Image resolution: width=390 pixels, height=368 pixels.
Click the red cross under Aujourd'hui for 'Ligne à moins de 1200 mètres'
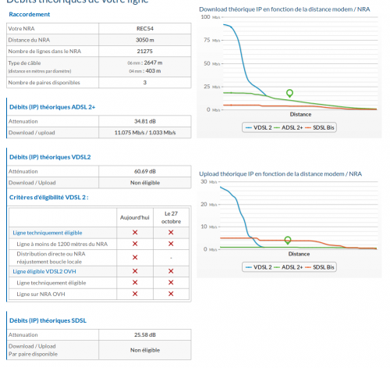pyautogui.click(x=135, y=244)
